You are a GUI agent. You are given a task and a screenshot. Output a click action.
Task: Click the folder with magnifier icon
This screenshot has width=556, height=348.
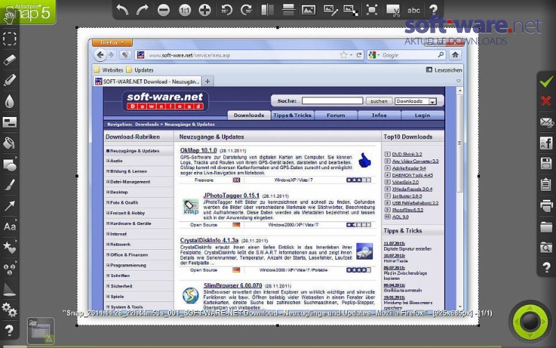tap(546, 247)
